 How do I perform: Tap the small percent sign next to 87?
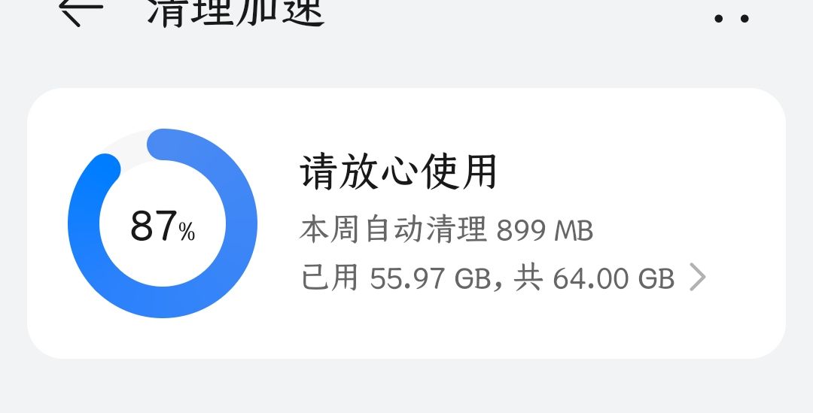pyautogui.click(x=187, y=232)
